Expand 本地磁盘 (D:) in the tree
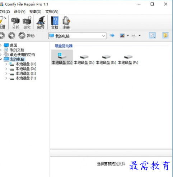 6,69
